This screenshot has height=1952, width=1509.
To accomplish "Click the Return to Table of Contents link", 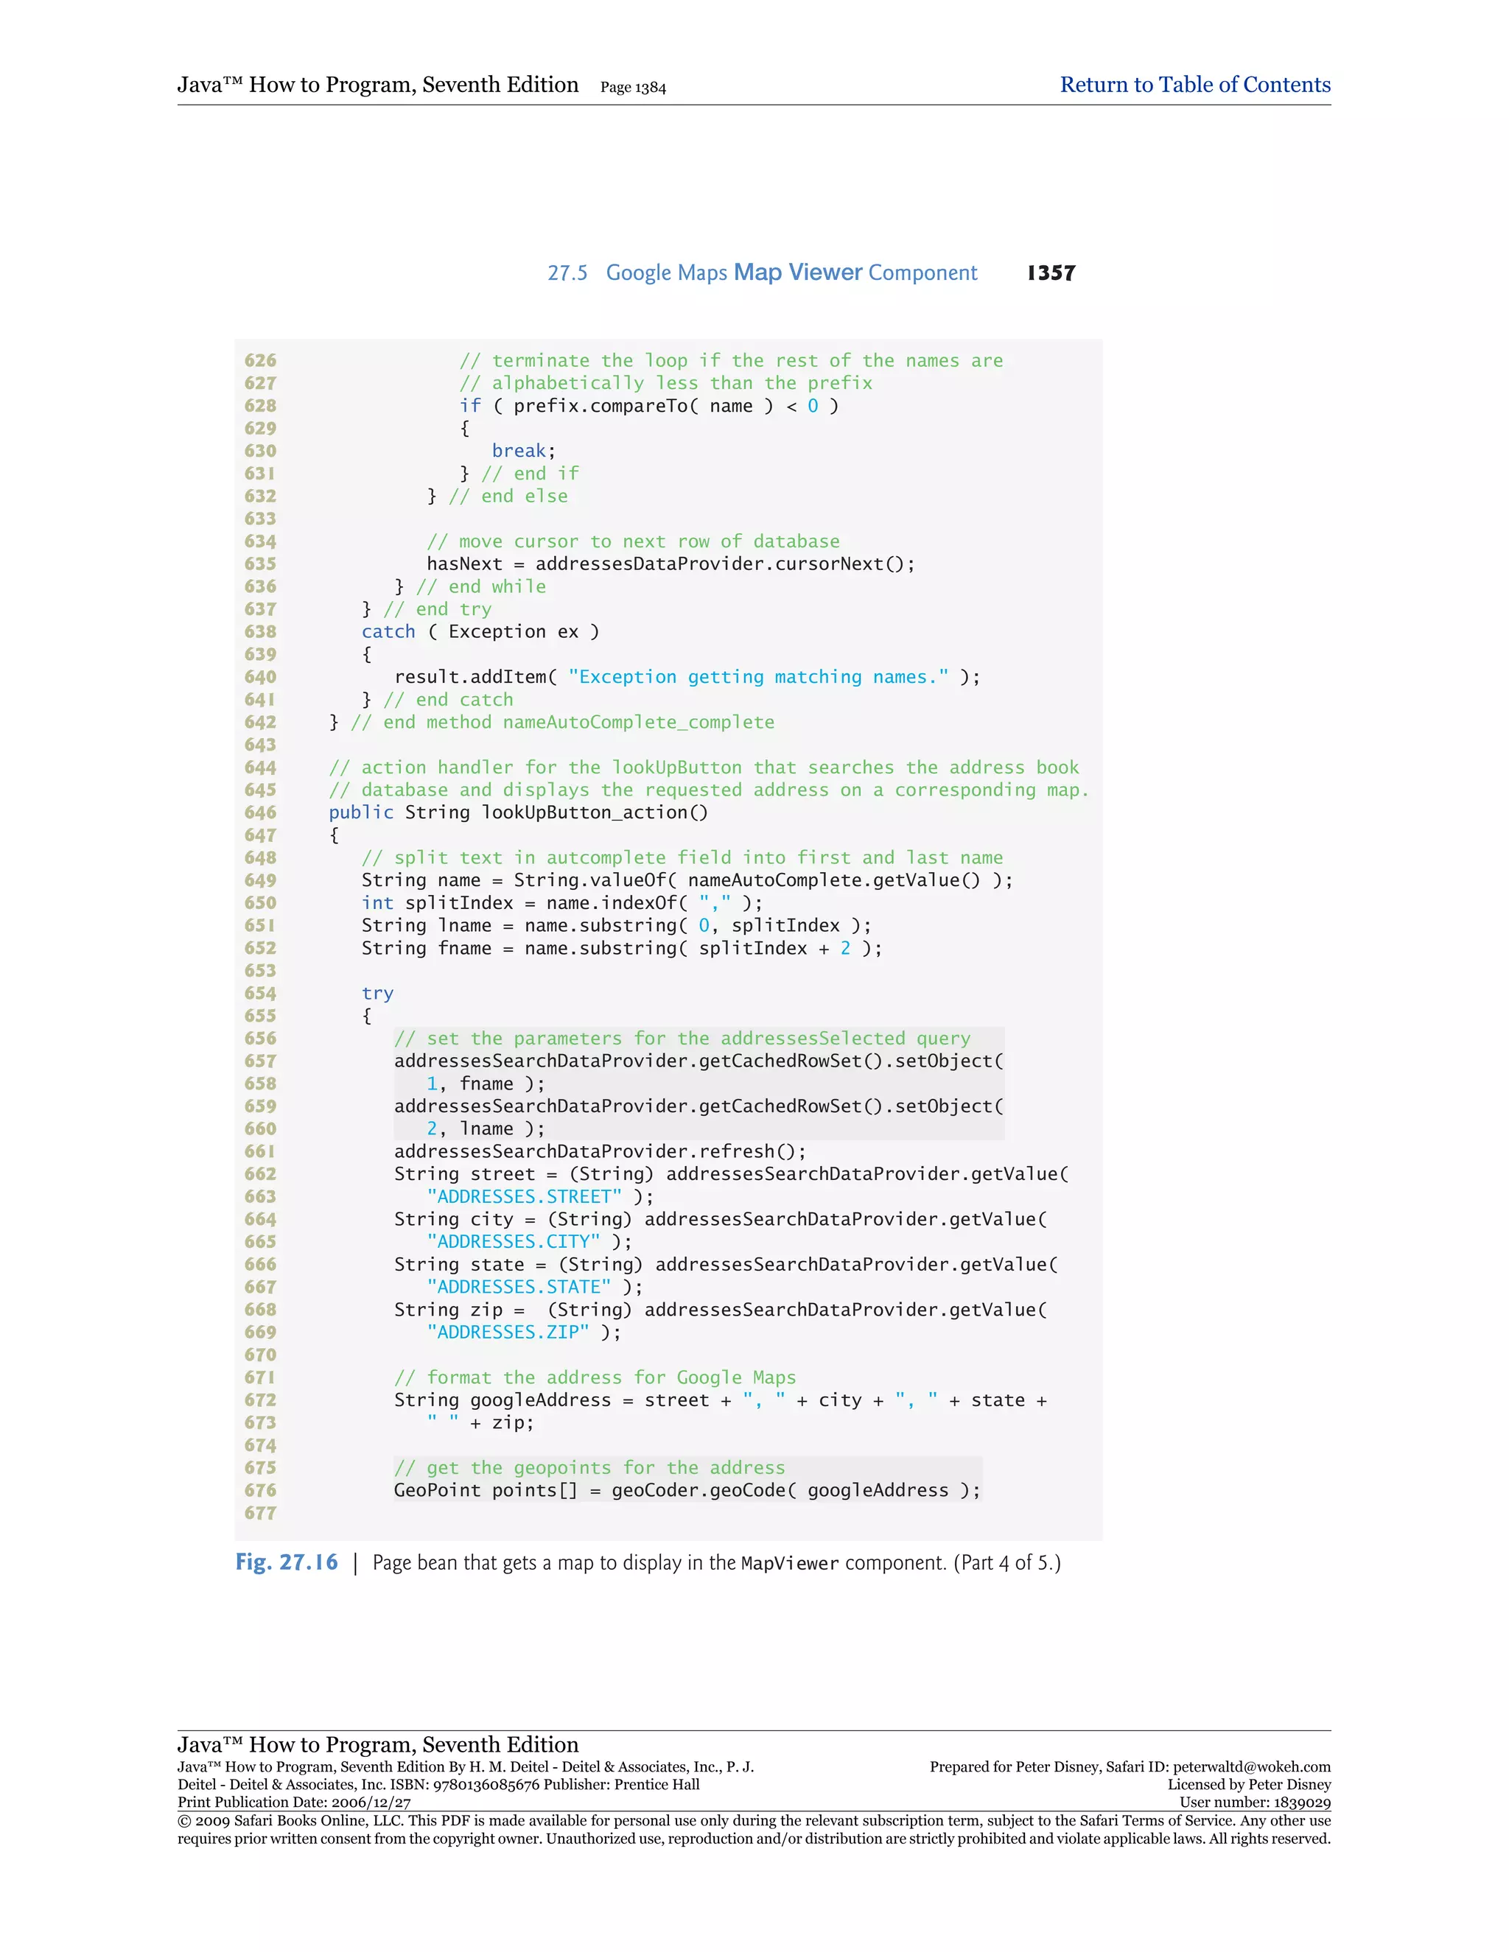I will click(1194, 85).
